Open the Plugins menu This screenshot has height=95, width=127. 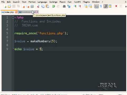pyautogui.click(x=86, y=2)
